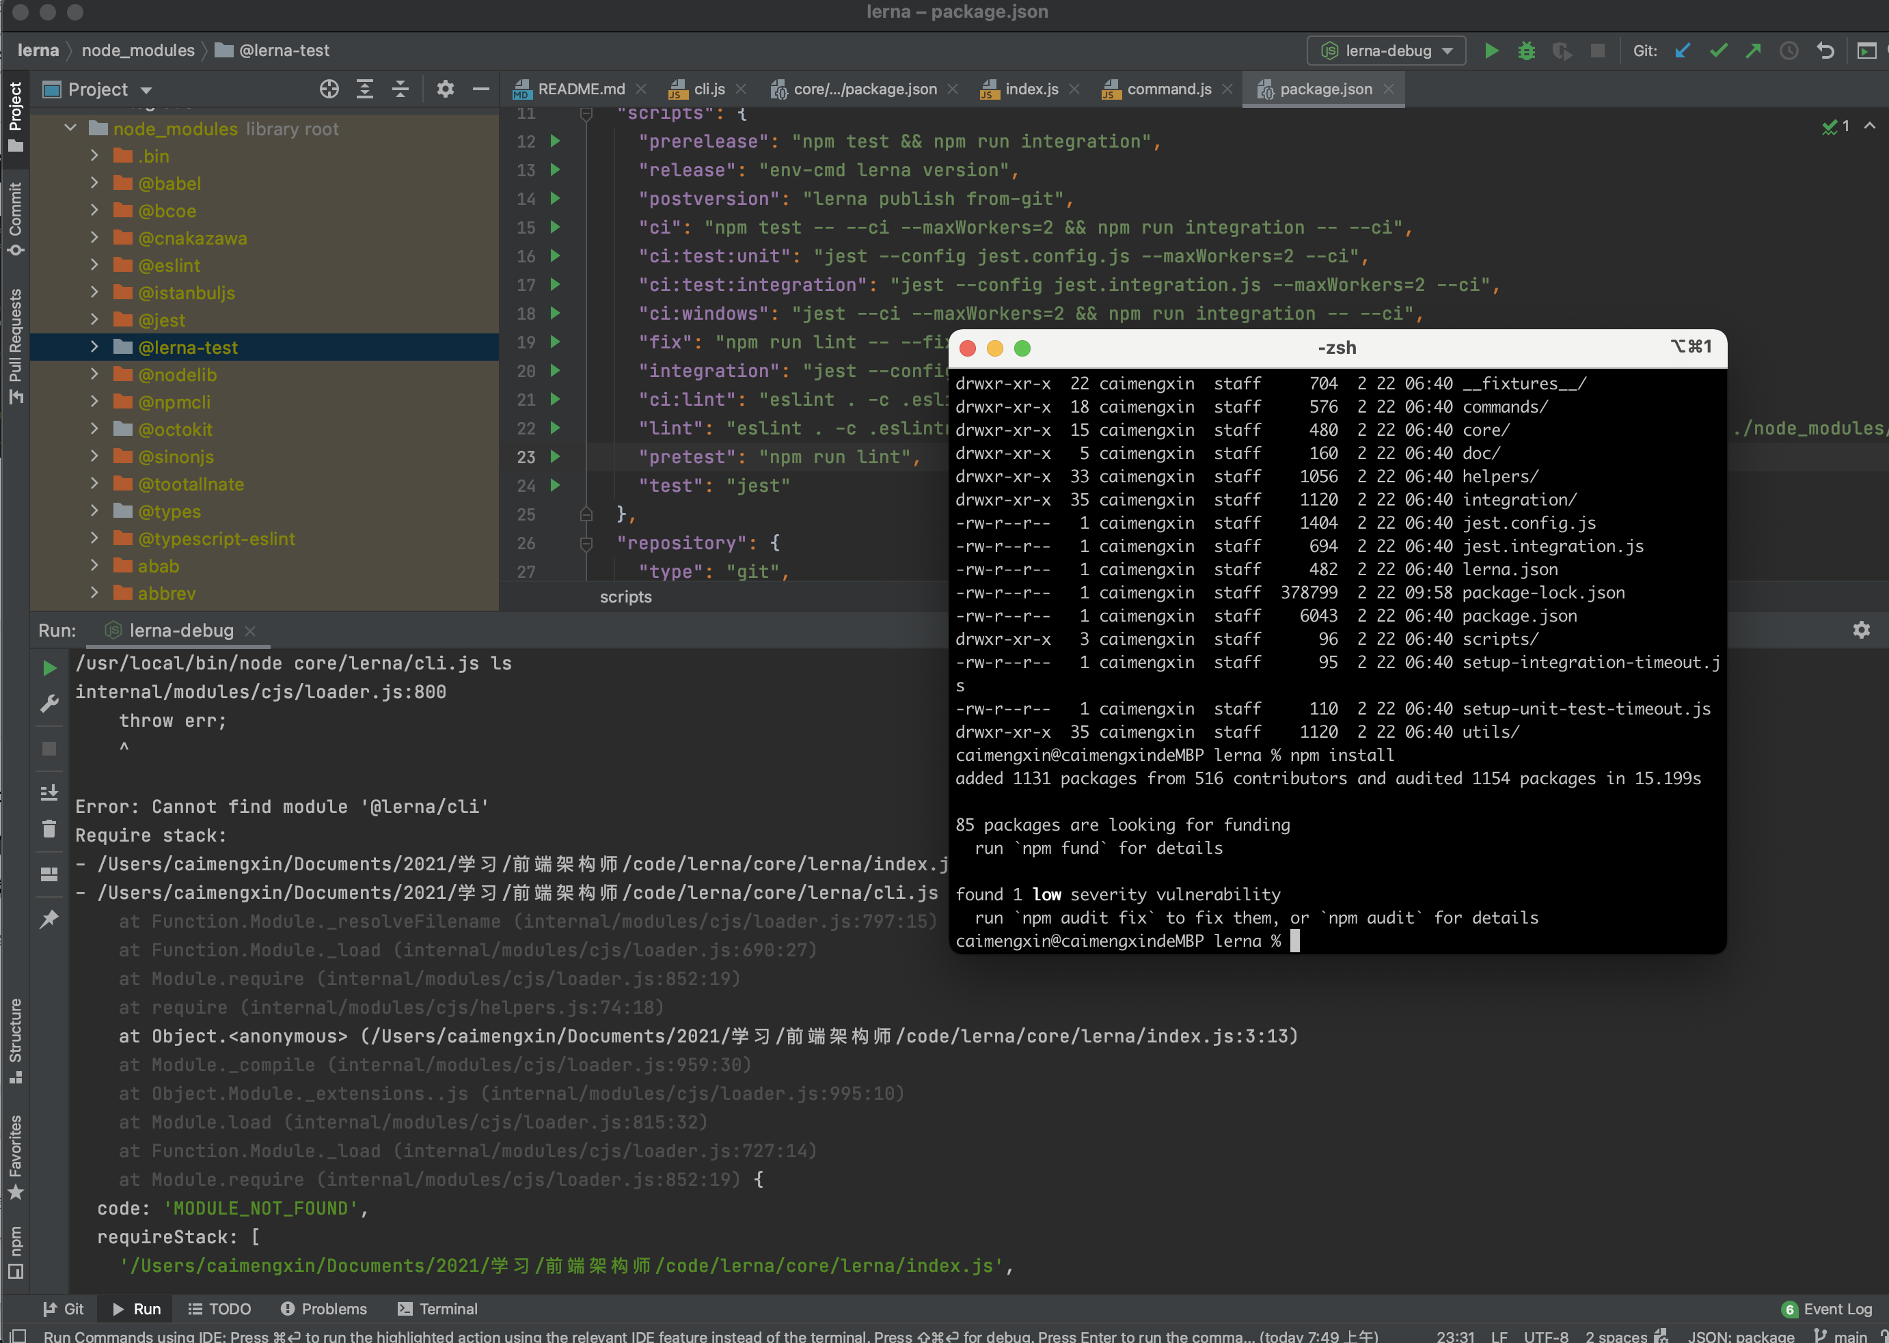Collapse all in Project panel
Screen dimensions: 1889x1343
[400, 89]
